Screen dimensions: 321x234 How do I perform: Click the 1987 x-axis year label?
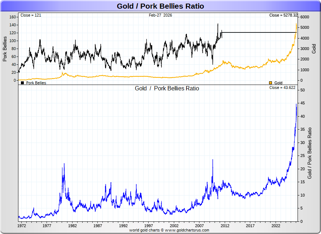pos(98,226)
